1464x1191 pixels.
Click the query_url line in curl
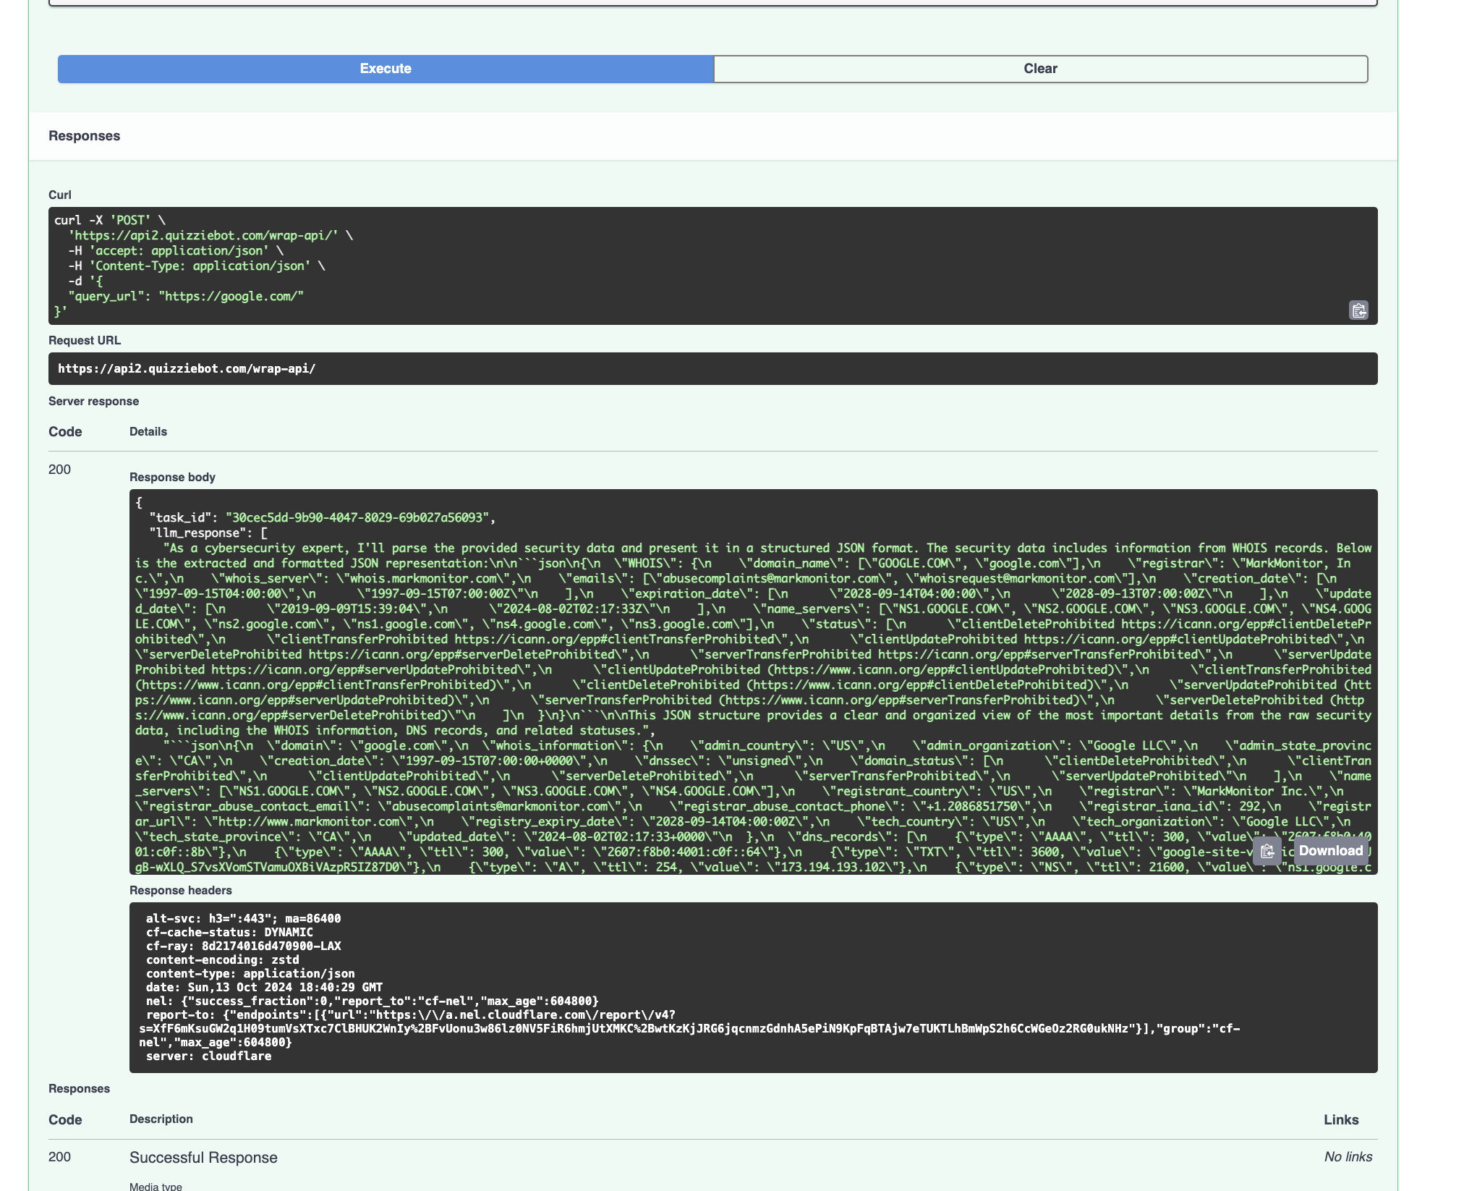click(186, 296)
